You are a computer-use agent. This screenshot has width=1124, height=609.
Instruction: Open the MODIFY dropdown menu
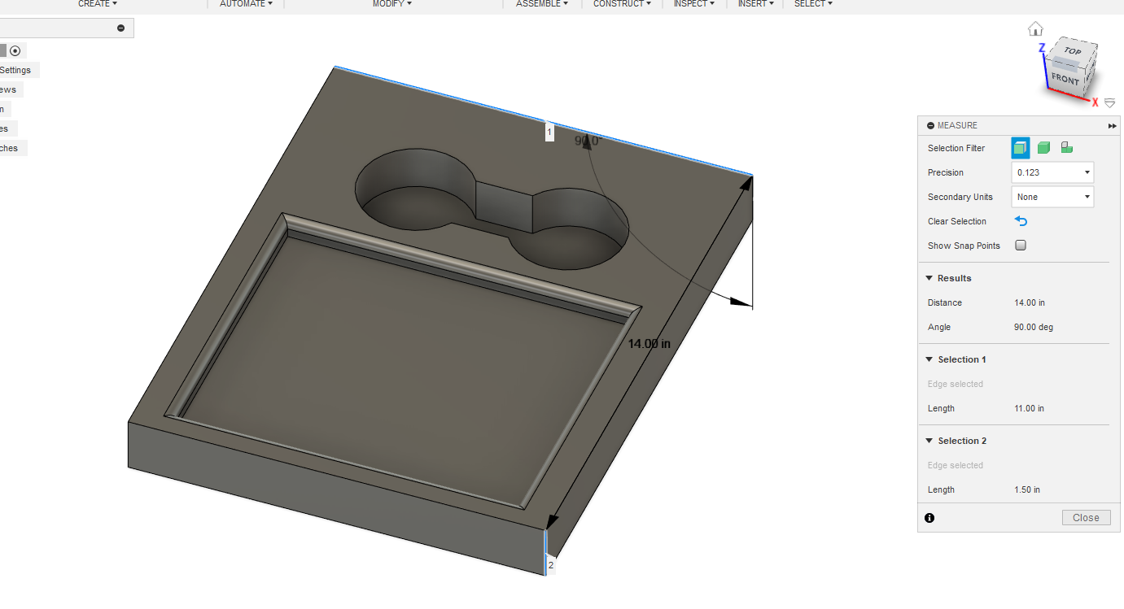click(x=392, y=4)
